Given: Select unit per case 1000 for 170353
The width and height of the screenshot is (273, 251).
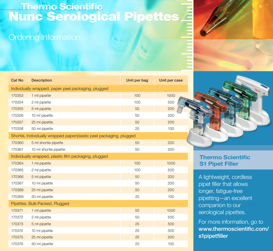Looking at the screenshot, I should pyautogui.click(x=171, y=96).
